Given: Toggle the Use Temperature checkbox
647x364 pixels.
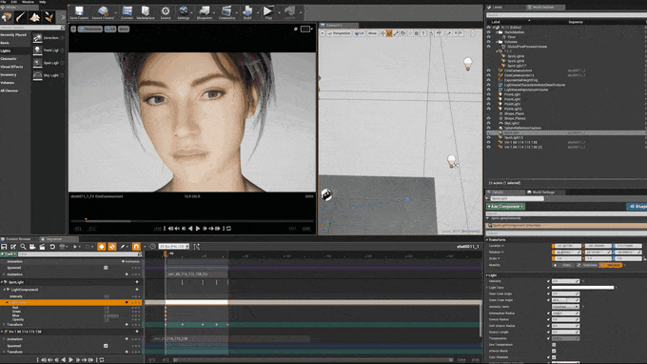Looking at the screenshot, I should [x=554, y=345].
